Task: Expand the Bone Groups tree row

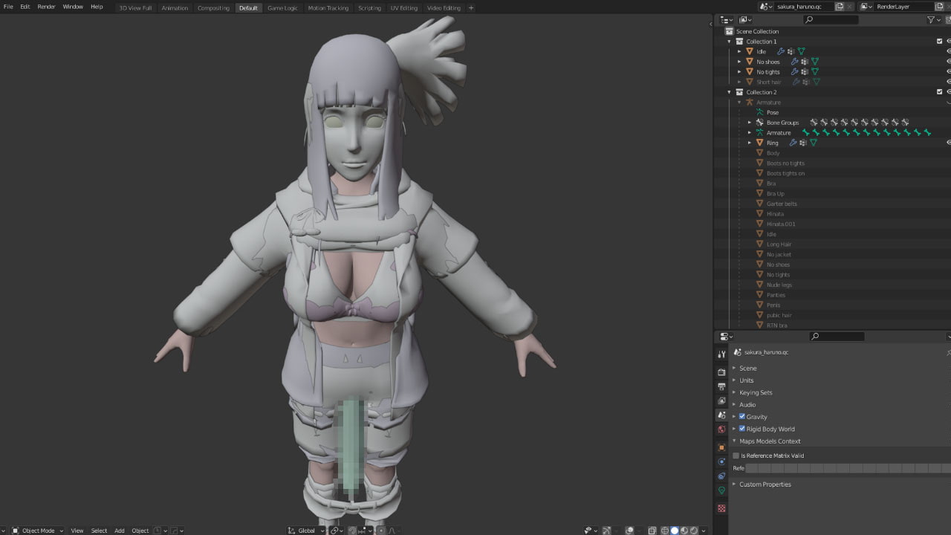Action: click(750, 123)
